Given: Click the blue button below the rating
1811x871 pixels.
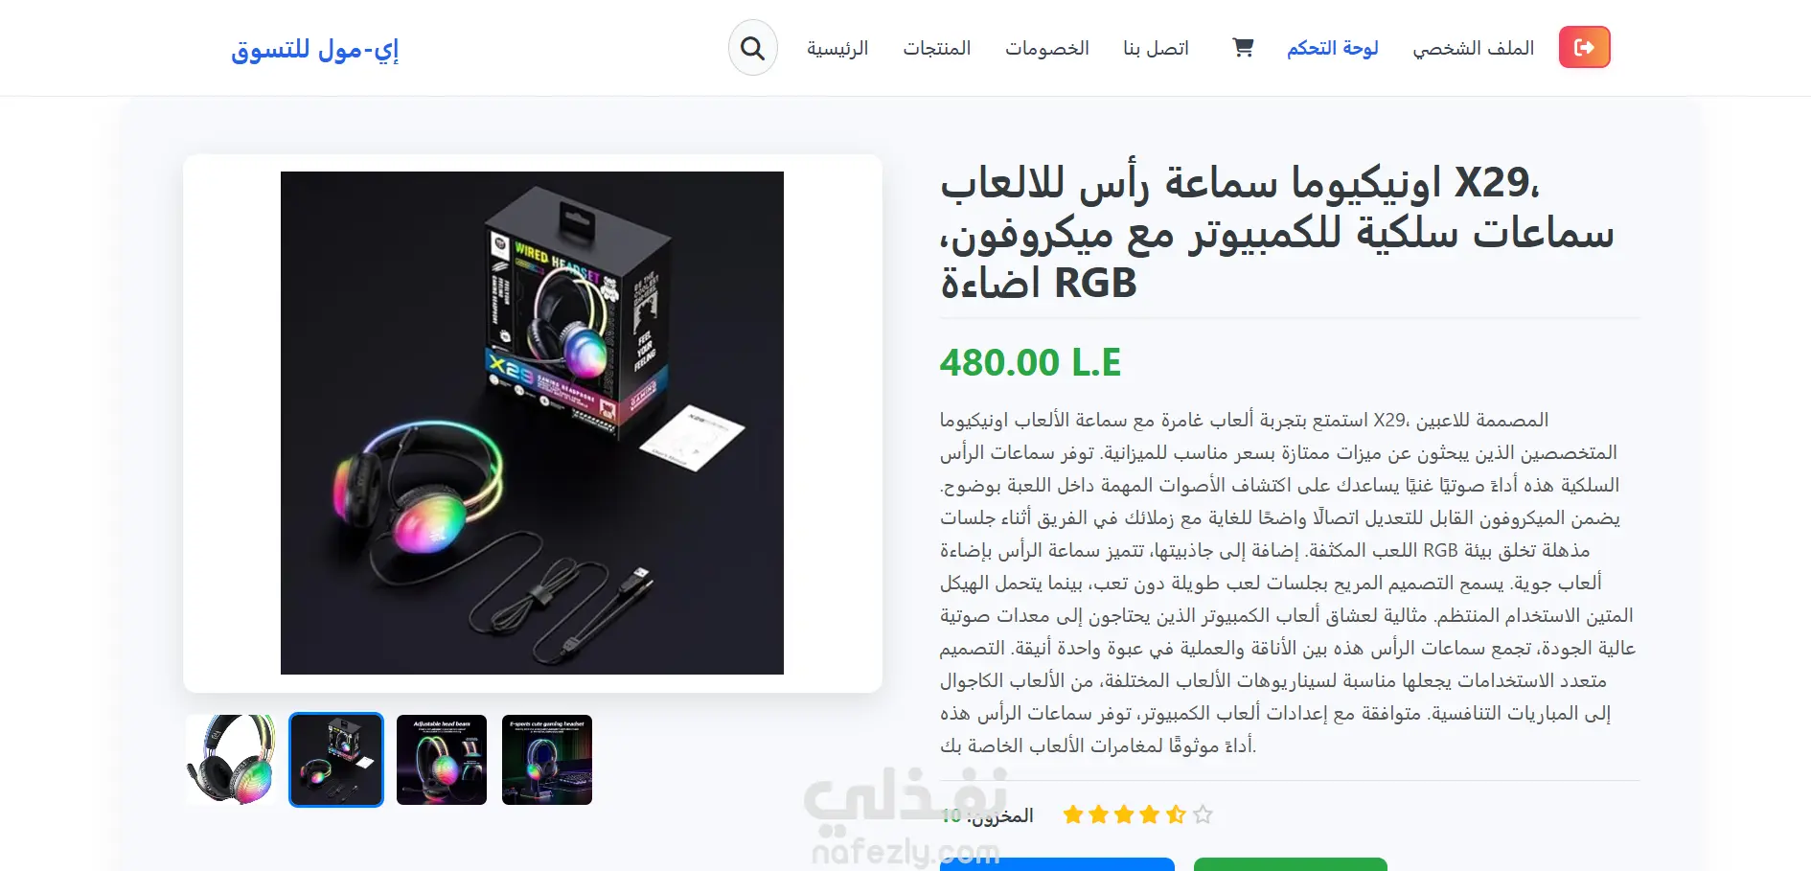Looking at the screenshot, I should pos(1057,864).
